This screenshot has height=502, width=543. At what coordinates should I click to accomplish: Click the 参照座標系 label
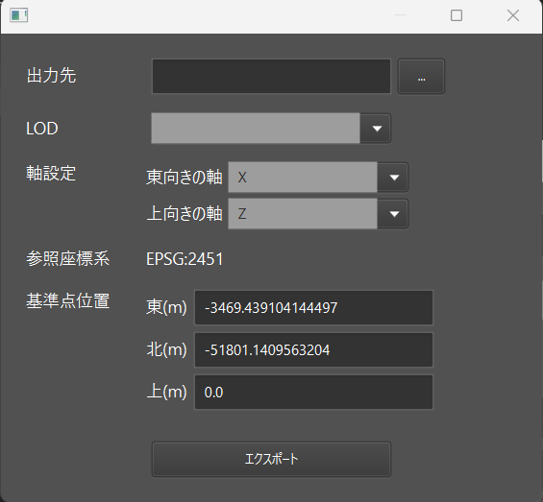click(x=68, y=259)
